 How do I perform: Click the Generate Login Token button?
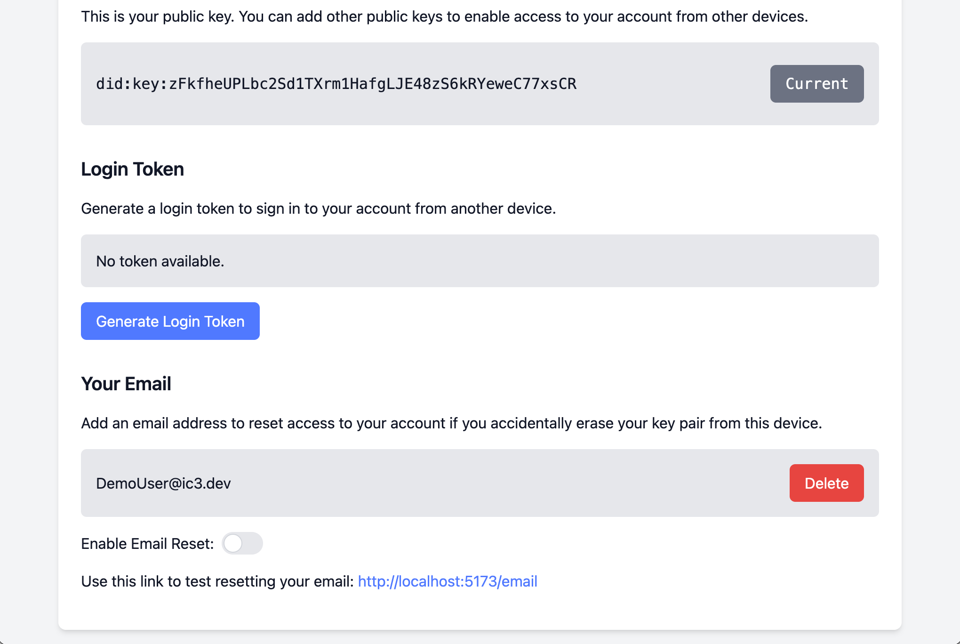pos(170,321)
